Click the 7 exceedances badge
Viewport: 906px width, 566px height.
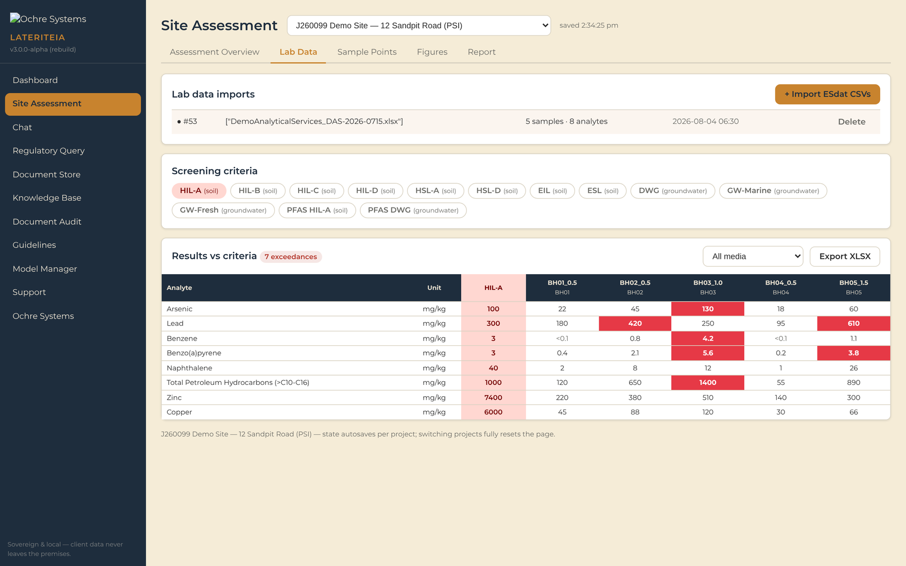point(291,257)
